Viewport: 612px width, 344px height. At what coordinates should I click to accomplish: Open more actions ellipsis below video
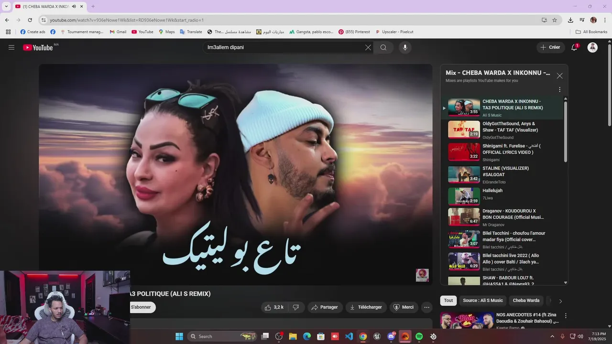coord(427,307)
